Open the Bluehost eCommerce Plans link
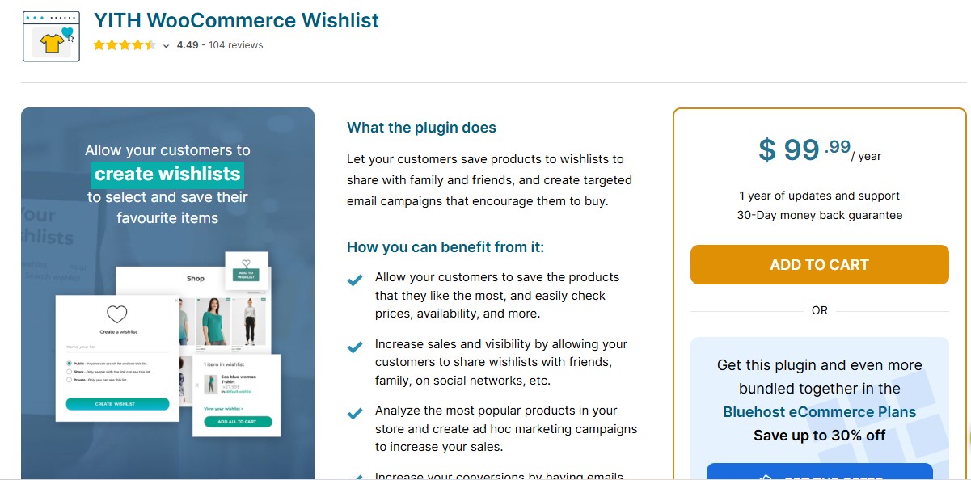The image size is (971, 480). [820, 412]
